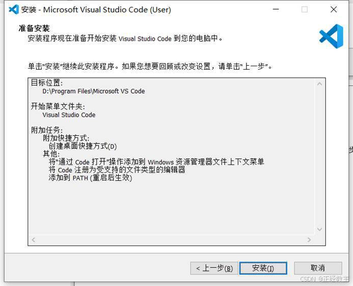Click the scroll down arrow of summary box

(x=319, y=229)
